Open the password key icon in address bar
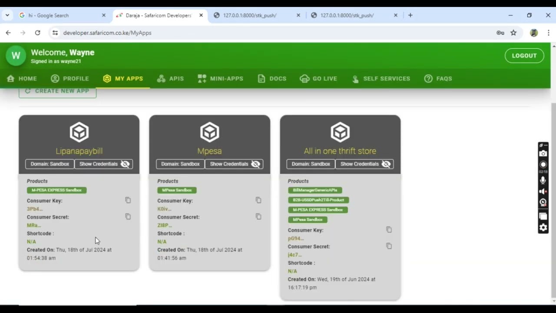Image resolution: width=556 pixels, height=313 pixels. pos(500,33)
